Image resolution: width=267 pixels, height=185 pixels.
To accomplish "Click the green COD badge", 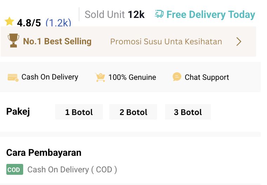I will pos(14,170).
